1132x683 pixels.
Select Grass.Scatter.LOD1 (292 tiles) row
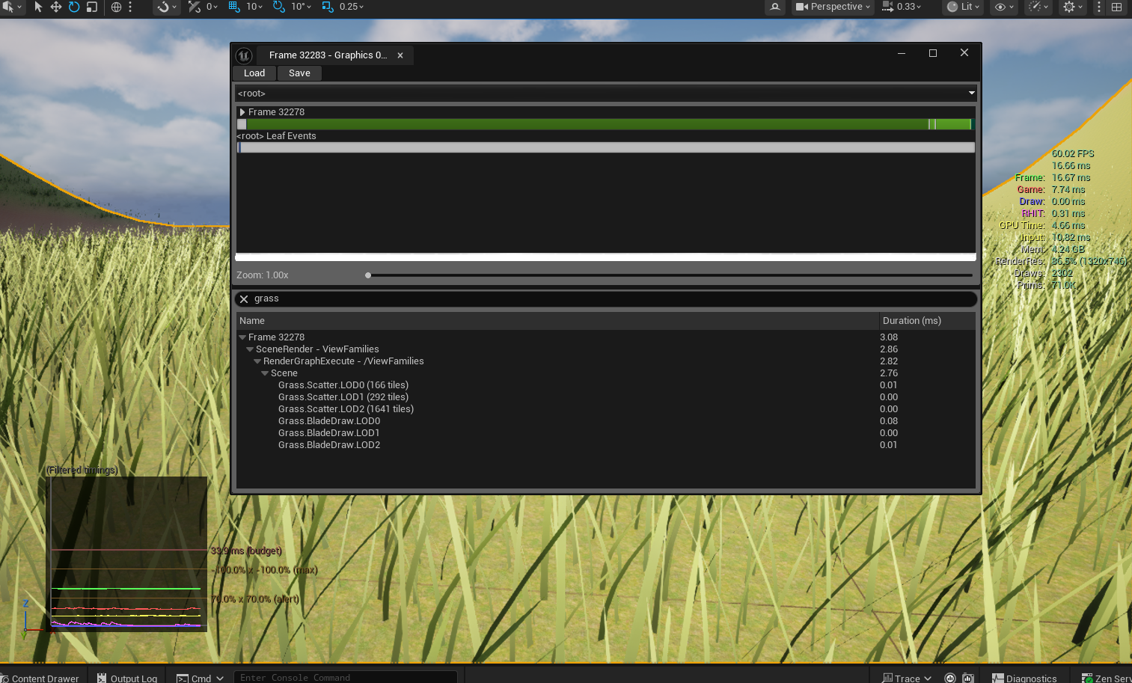pos(606,397)
